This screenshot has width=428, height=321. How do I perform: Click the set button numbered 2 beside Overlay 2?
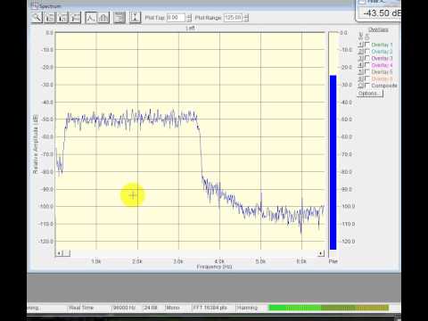[360, 52]
